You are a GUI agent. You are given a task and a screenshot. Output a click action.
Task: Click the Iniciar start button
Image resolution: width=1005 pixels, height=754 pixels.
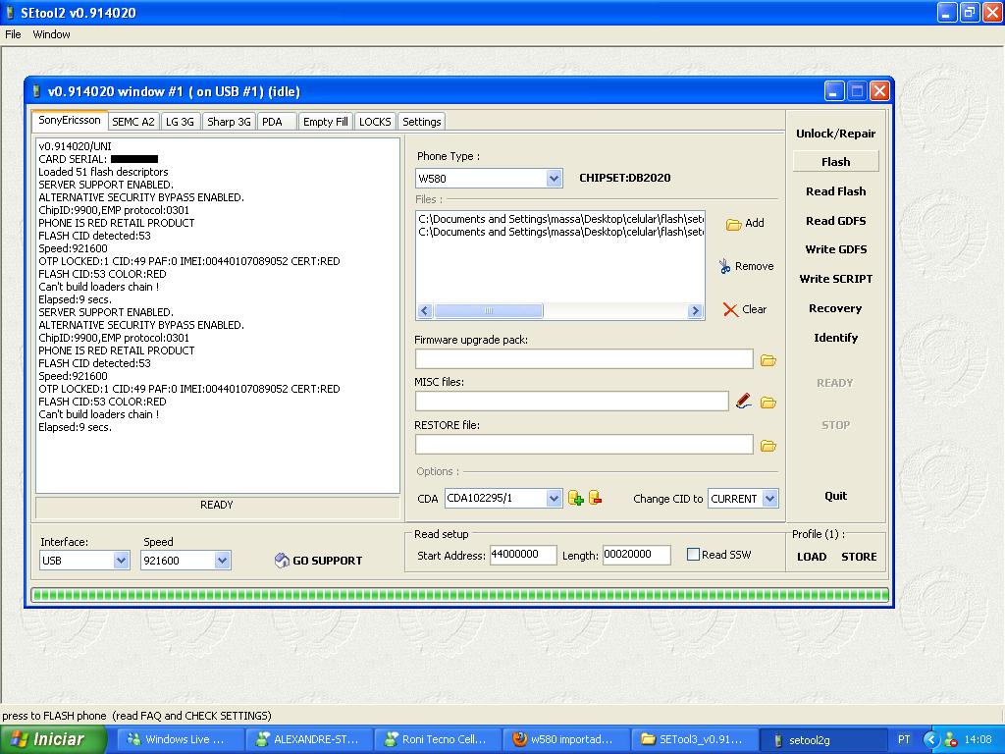pyautogui.click(x=53, y=739)
